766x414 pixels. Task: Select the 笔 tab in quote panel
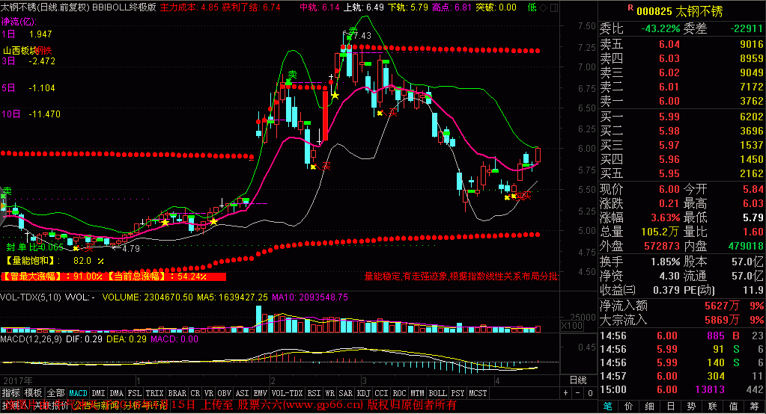[608, 407]
